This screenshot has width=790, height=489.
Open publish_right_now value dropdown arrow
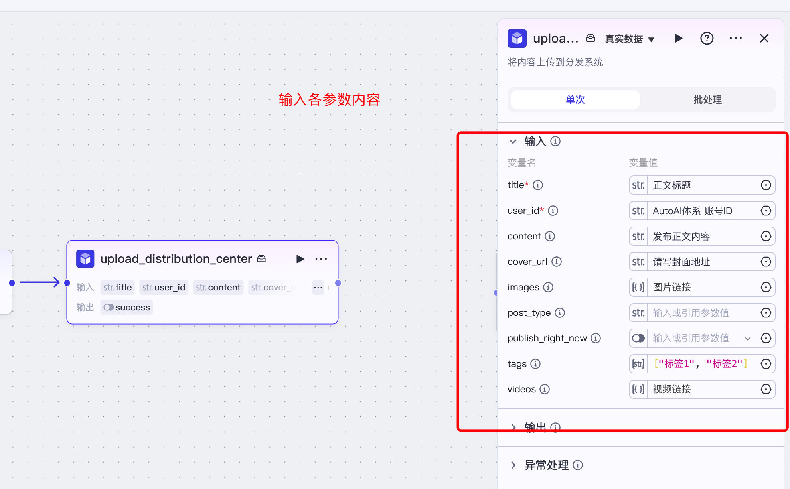click(747, 338)
